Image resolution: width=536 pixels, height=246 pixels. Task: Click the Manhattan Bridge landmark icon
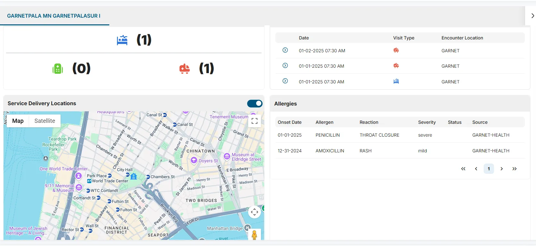pos(247,228)
